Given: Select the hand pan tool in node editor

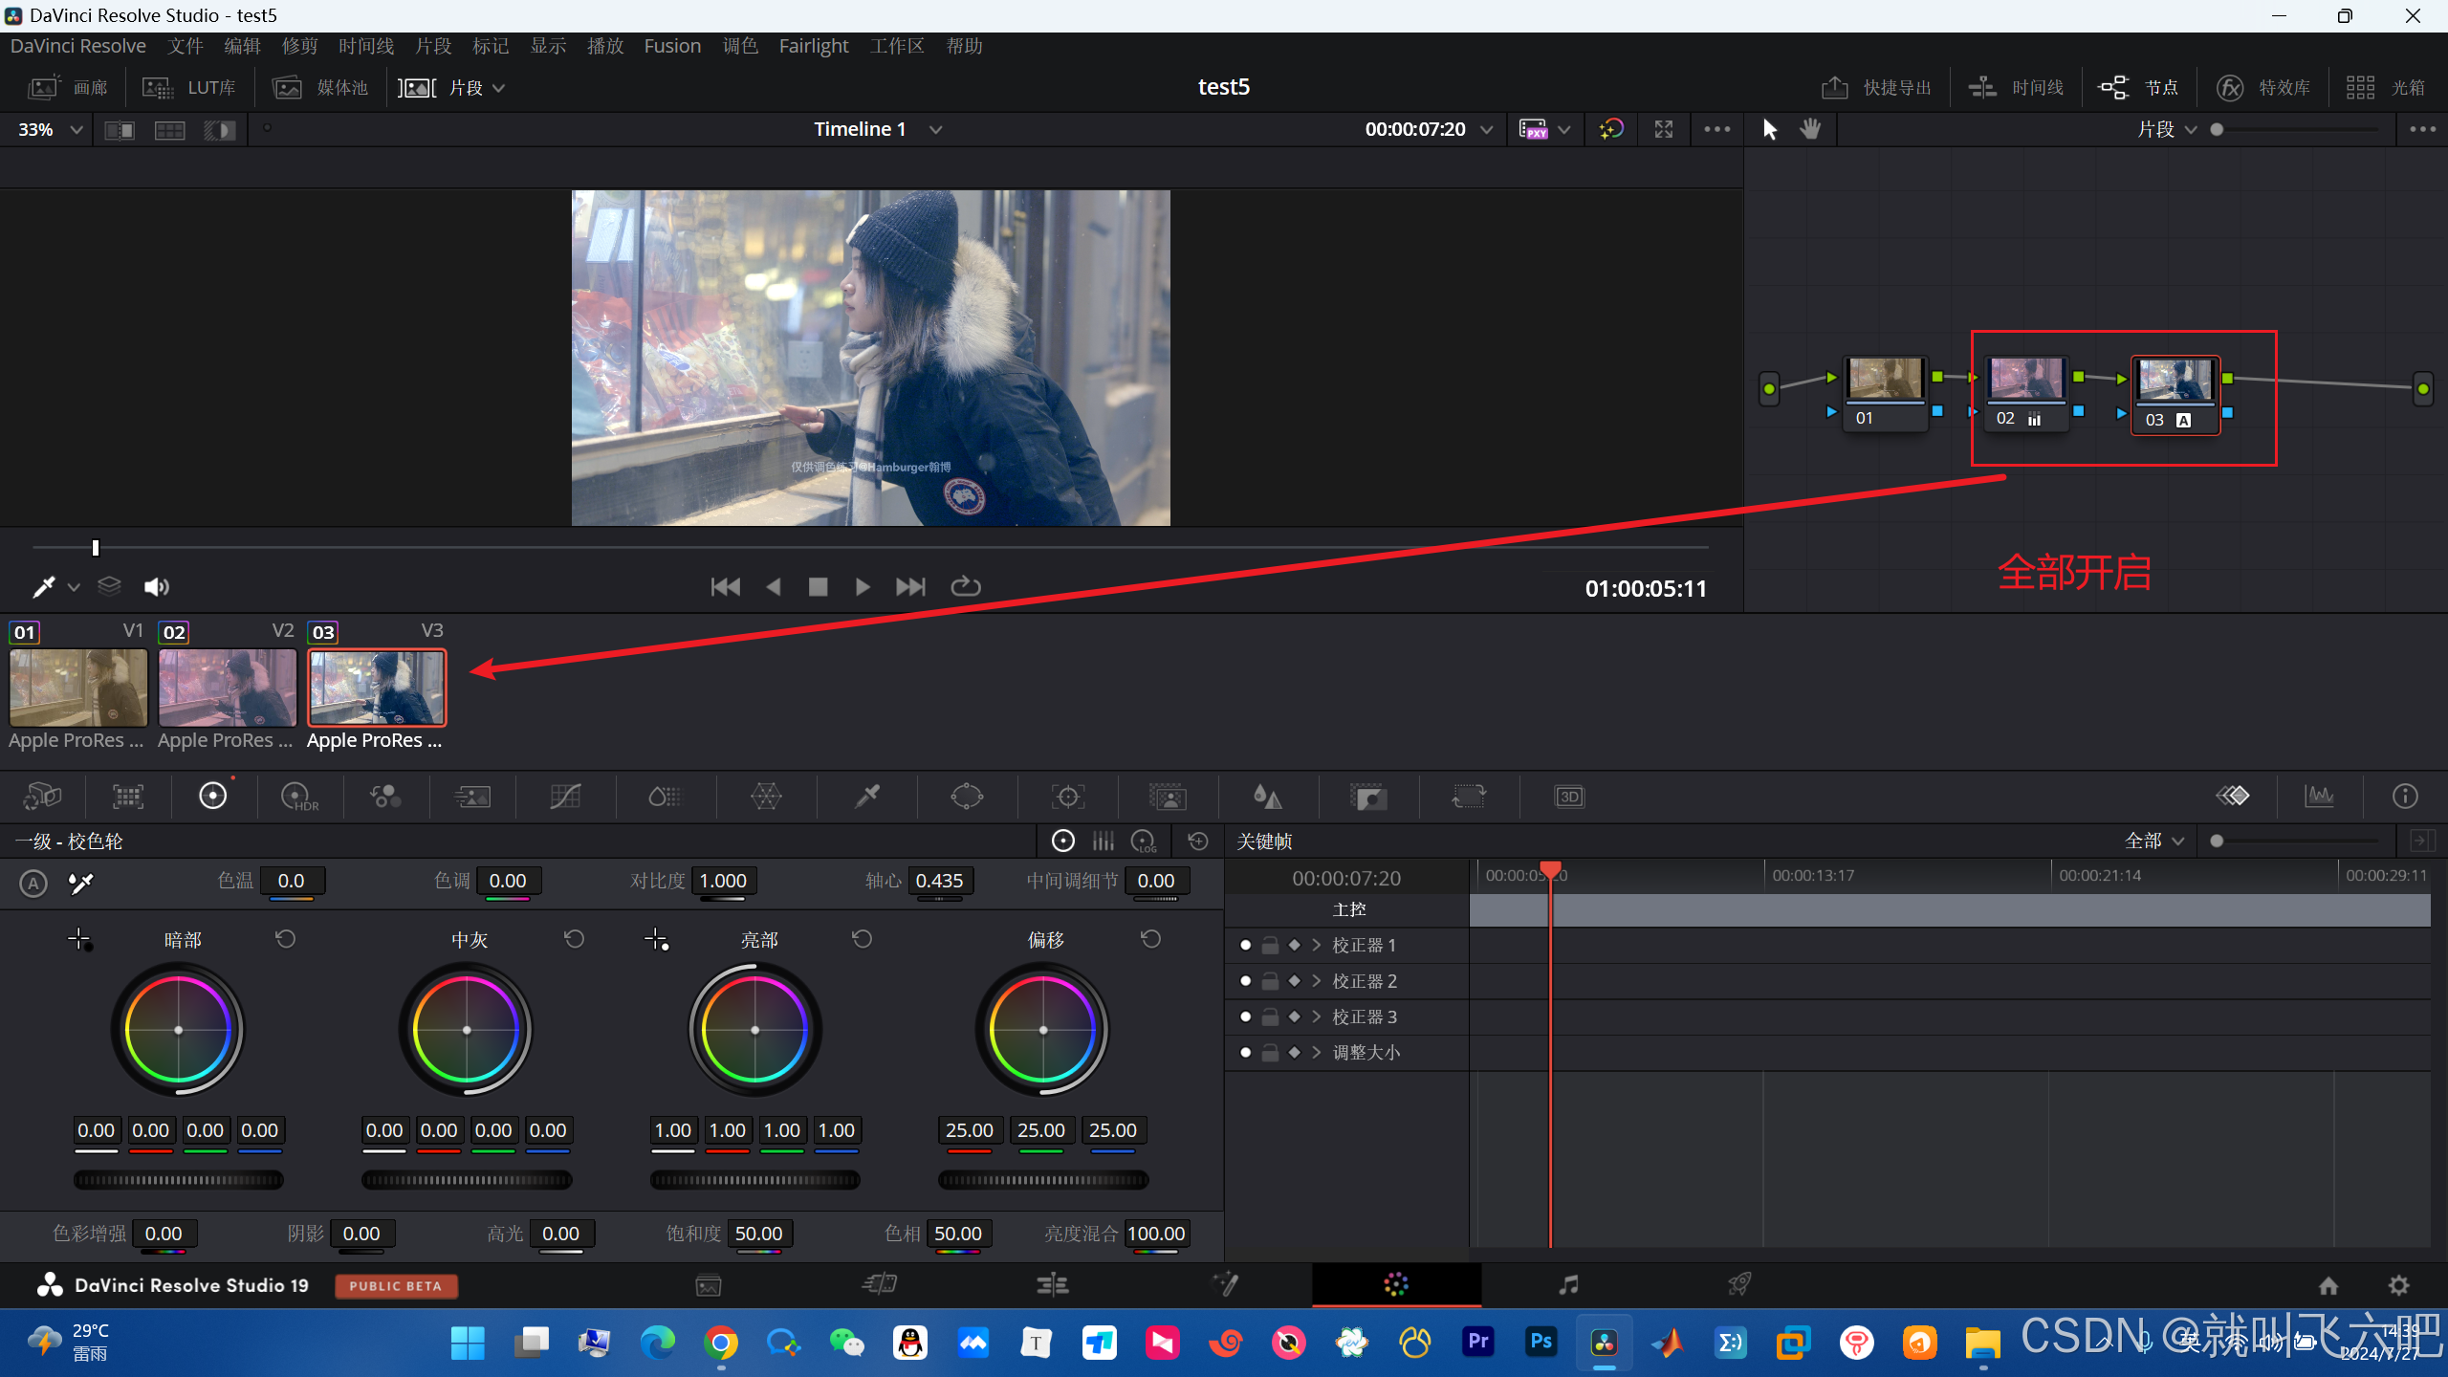Looking at the screenshot, I should (1809, 129).
